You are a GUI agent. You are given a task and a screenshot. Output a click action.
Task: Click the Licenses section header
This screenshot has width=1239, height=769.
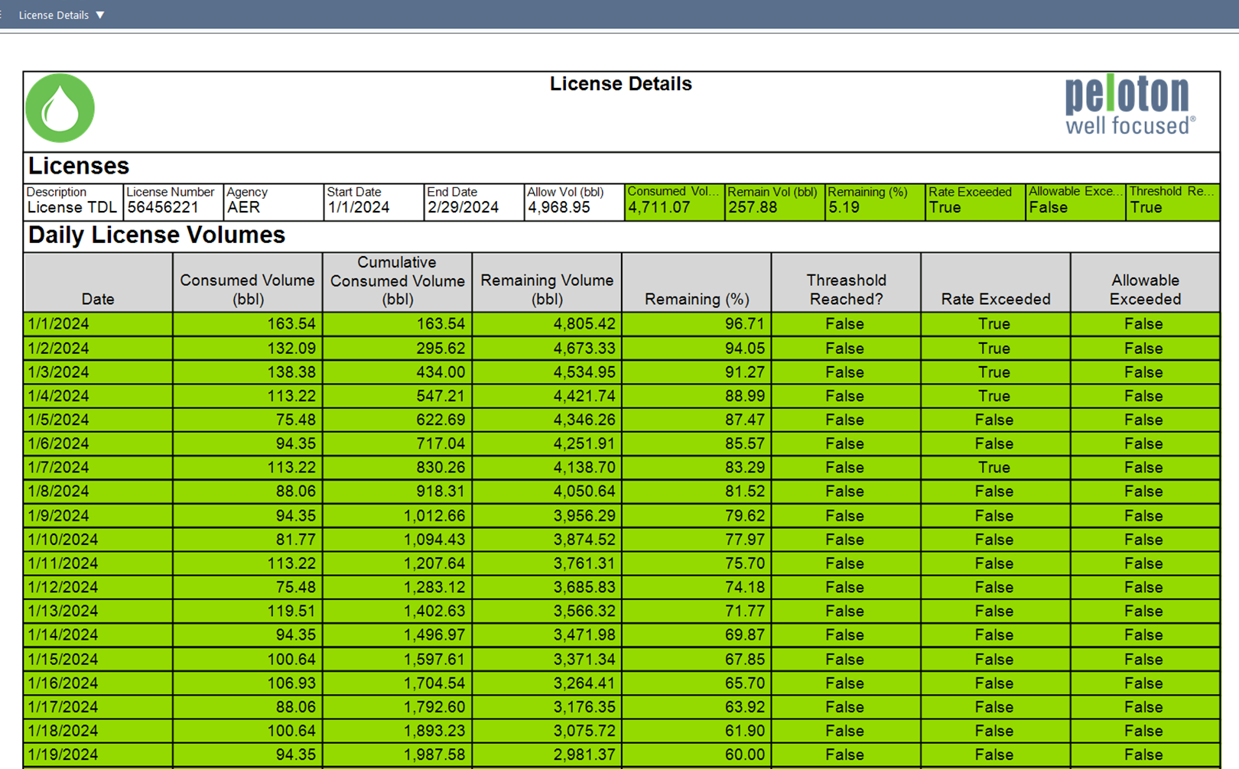[77, 165]
